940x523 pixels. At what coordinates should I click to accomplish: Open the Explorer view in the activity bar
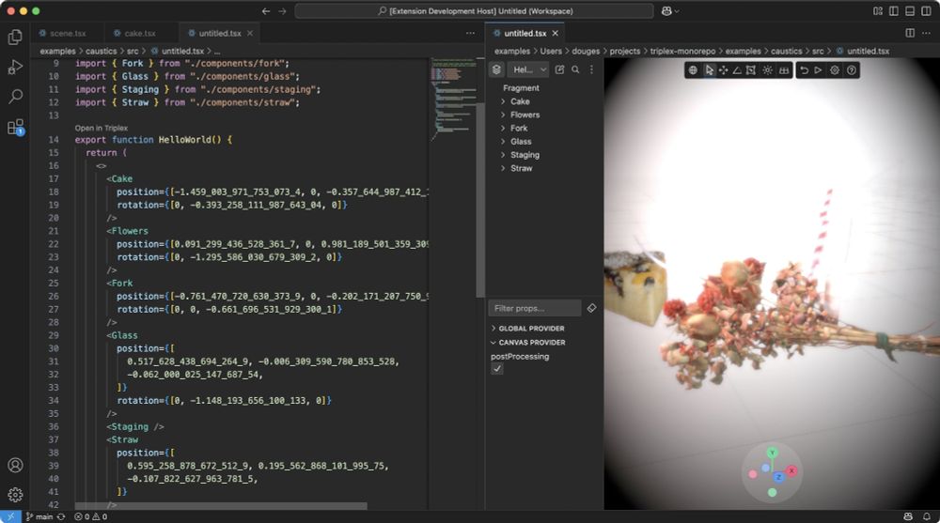tap(15, 38)
